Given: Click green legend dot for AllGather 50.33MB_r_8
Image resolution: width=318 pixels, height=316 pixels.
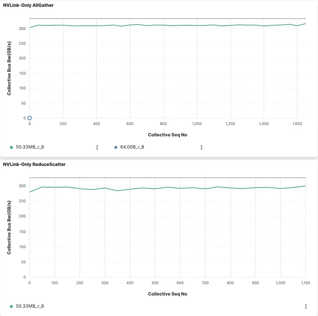Looking at the screenshot, I should point(11,147).
